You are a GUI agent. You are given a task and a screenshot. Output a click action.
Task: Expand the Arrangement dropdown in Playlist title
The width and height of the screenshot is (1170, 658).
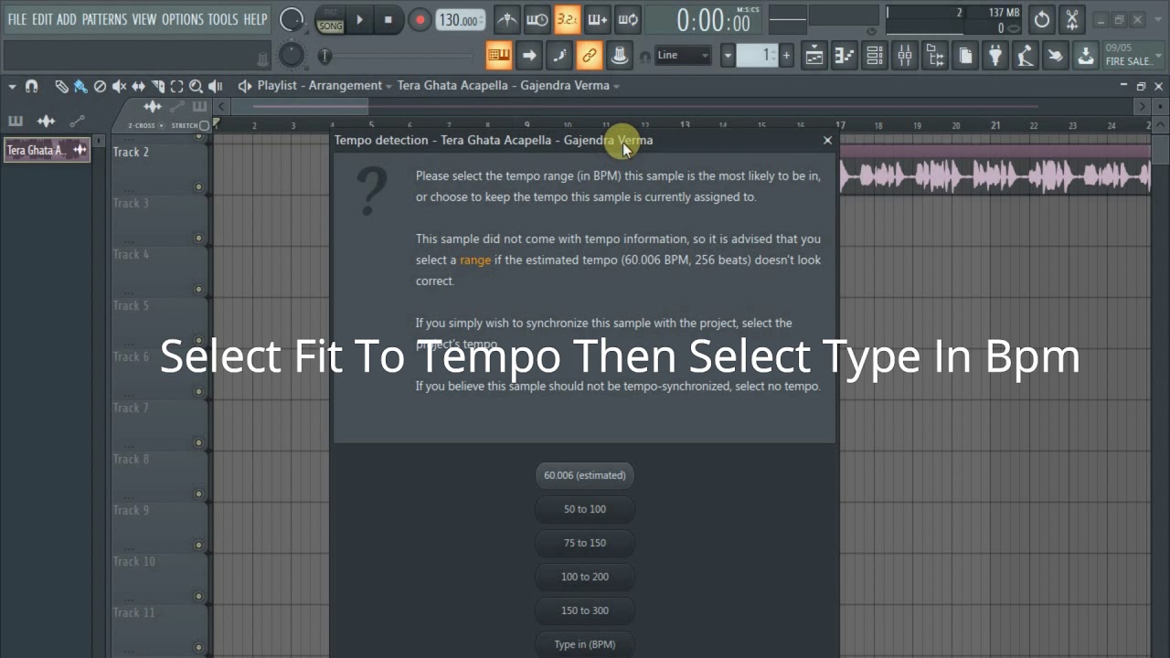point(388,86)
